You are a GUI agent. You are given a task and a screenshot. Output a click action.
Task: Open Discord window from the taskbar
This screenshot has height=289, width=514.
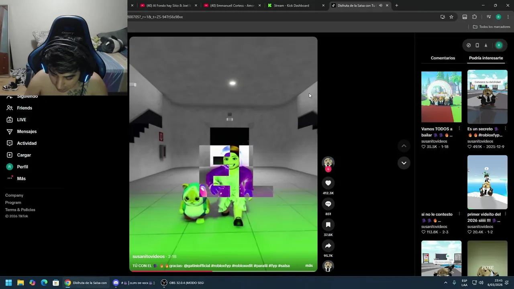tap(134, 283)
